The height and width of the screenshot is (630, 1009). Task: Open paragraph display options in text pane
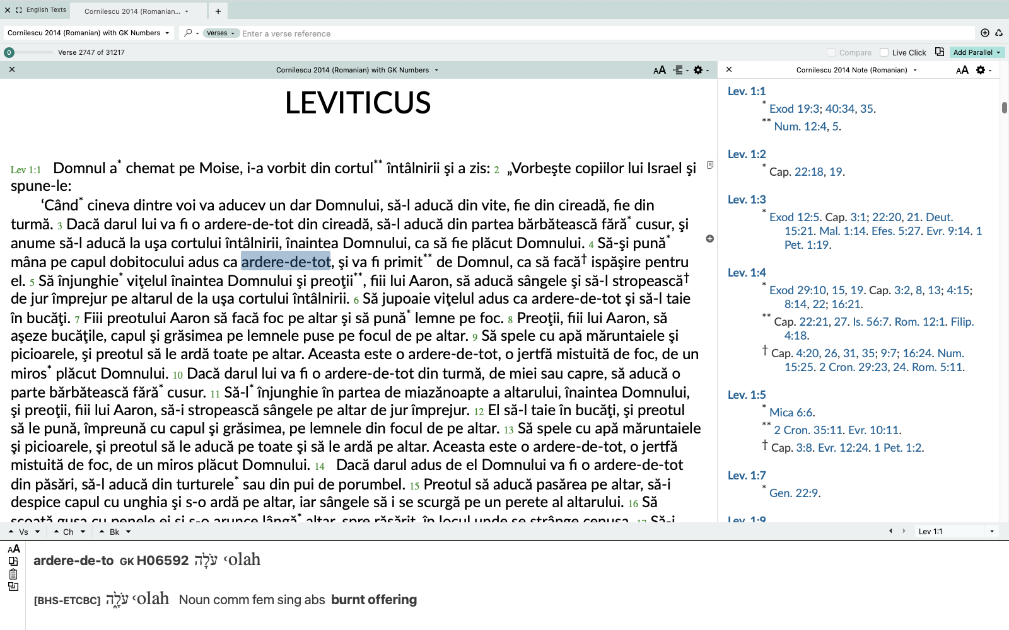[x=681, y=70]
